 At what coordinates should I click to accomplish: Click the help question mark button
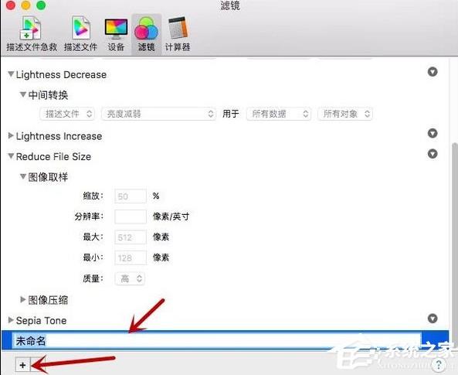point(439,364)
